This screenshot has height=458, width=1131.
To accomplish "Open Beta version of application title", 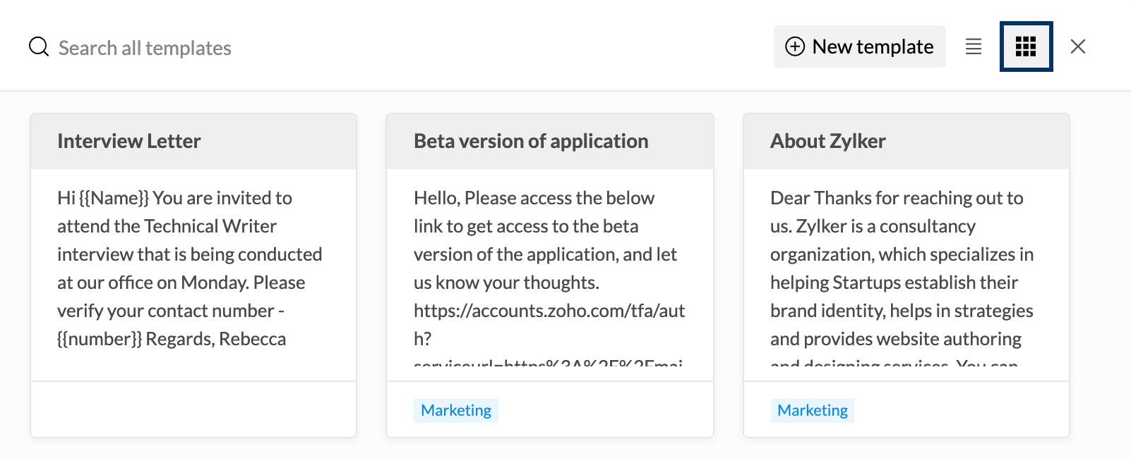I will click(531, 141).
